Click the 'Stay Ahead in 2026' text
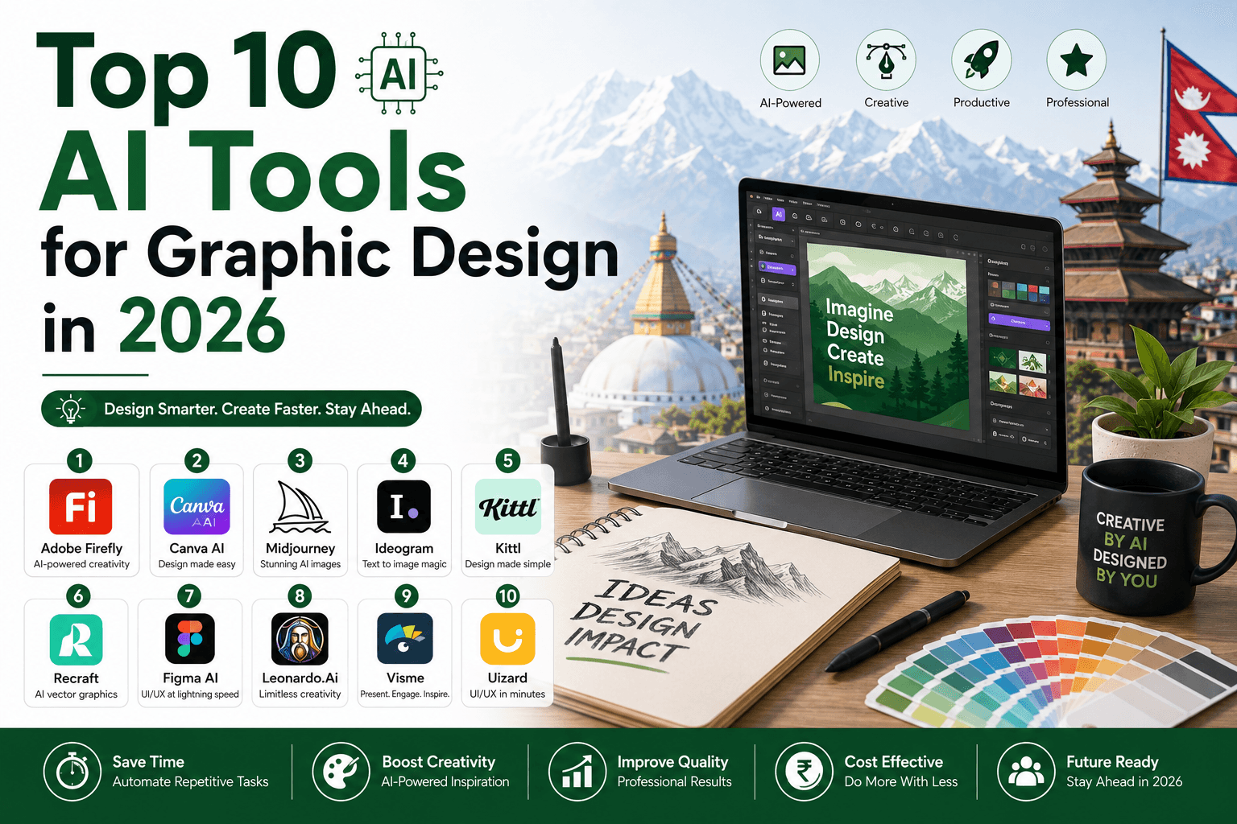The width and height of the screenshot is (1237, 824). 1124,782
